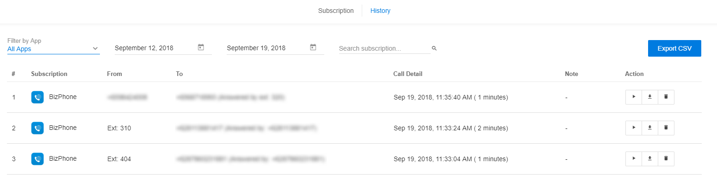
Task: Click the BizPhone icon in row 1
Action: (37, 97)
